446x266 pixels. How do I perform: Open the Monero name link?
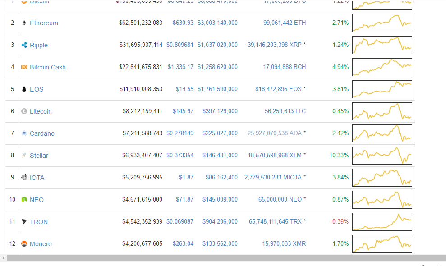click(41, 244)
